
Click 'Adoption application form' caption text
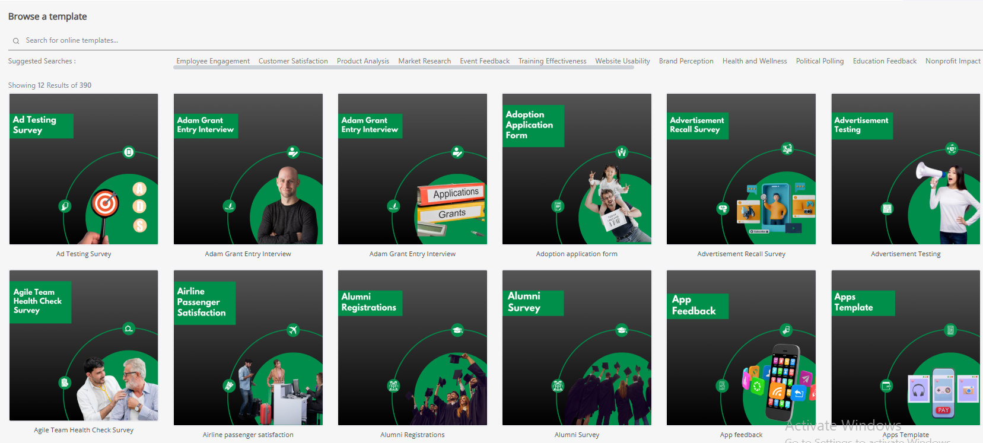[x=577, y=254]
